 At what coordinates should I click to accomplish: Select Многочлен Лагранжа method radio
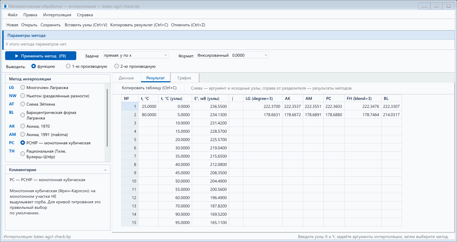(x=23, y=87)
